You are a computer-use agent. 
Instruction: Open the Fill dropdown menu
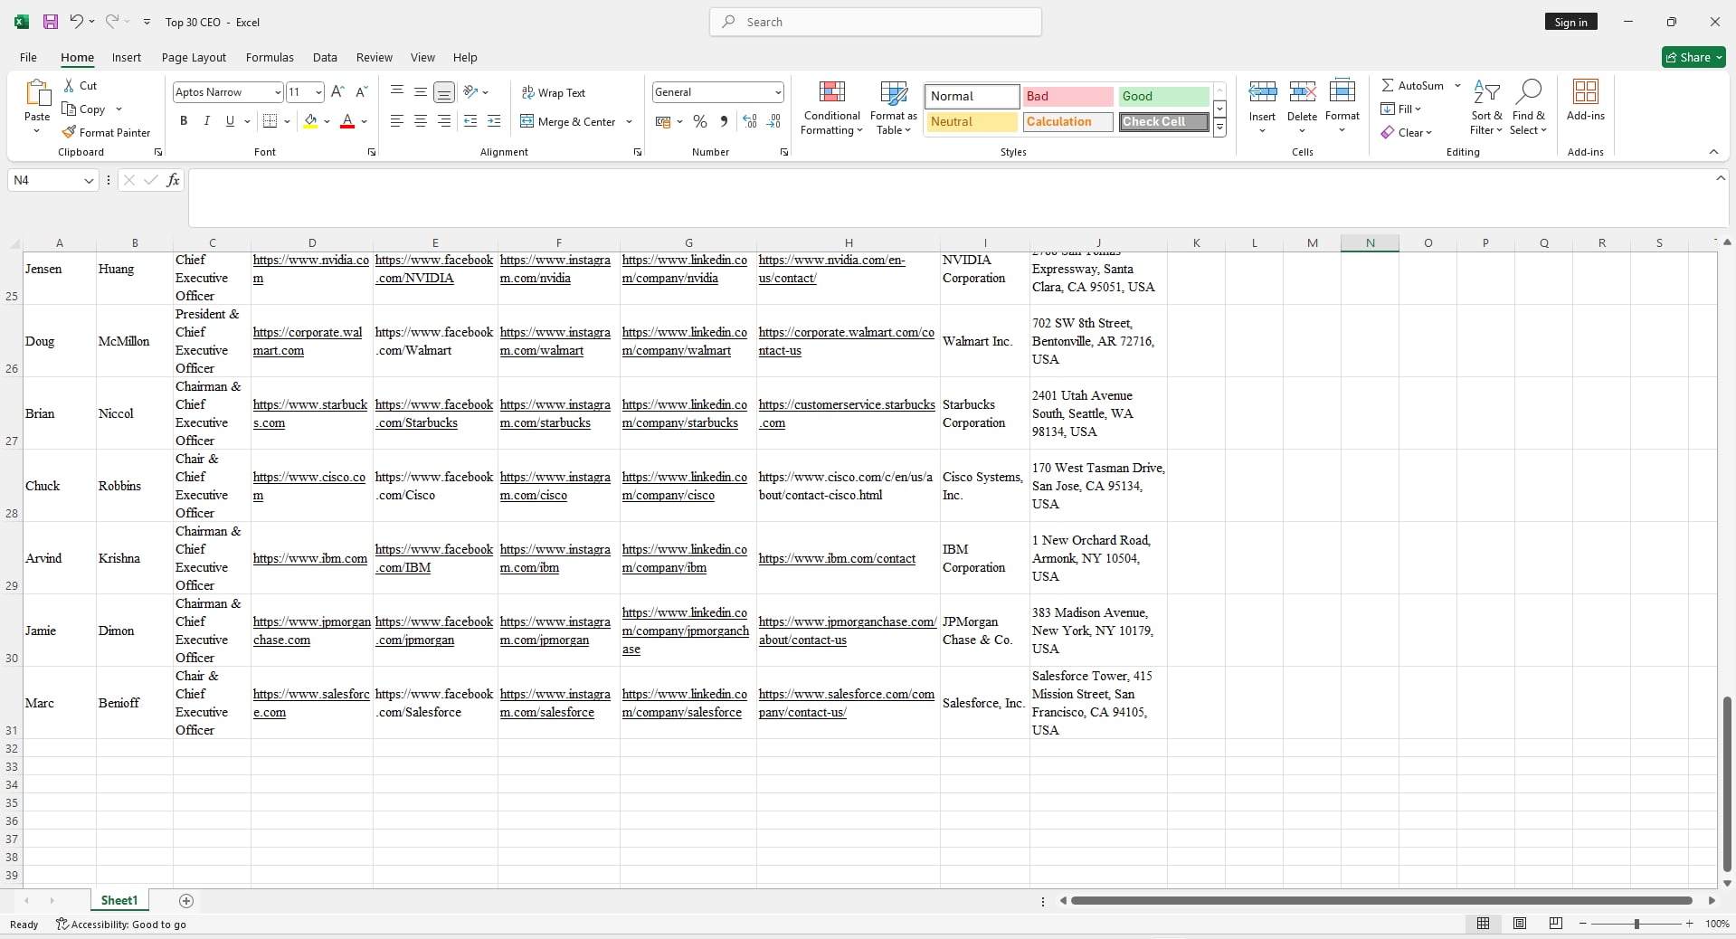point(1401,109)
